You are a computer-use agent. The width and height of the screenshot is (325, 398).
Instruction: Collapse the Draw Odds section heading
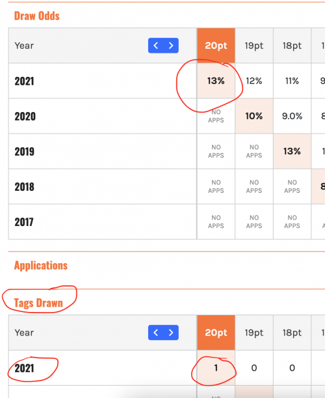(x=37, y=16)
